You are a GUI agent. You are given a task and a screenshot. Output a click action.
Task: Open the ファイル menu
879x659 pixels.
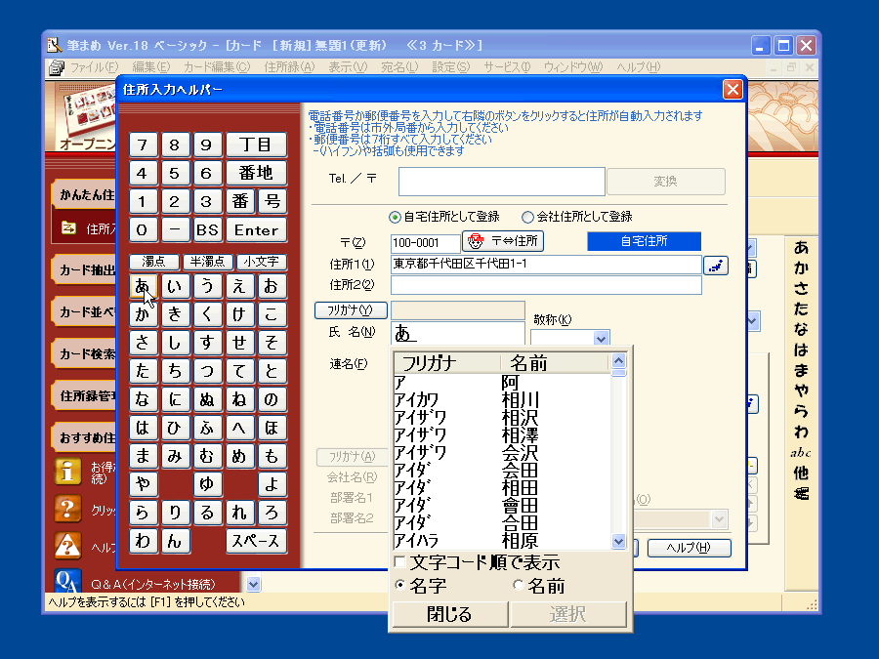(x=94, y=67)
